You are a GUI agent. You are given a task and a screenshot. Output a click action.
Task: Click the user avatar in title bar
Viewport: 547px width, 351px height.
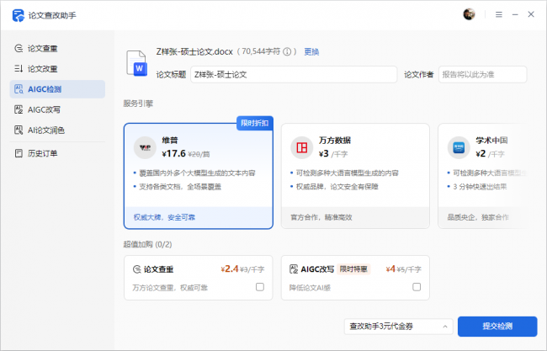tap(469, 14)
